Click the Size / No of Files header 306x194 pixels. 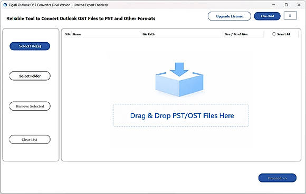point(243,34)
